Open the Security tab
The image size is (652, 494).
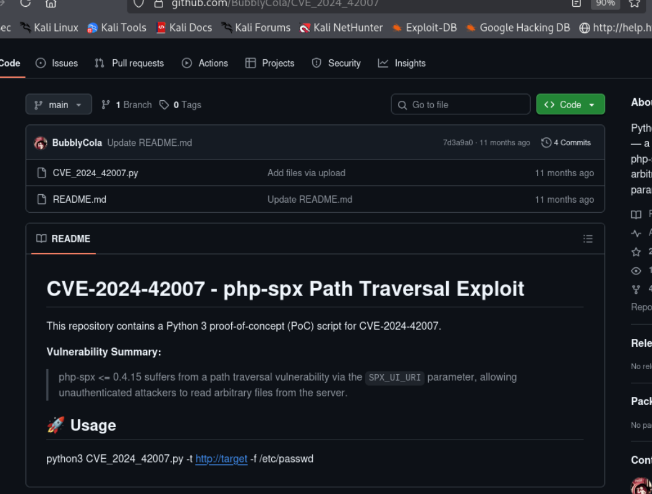tap(336, 63)
